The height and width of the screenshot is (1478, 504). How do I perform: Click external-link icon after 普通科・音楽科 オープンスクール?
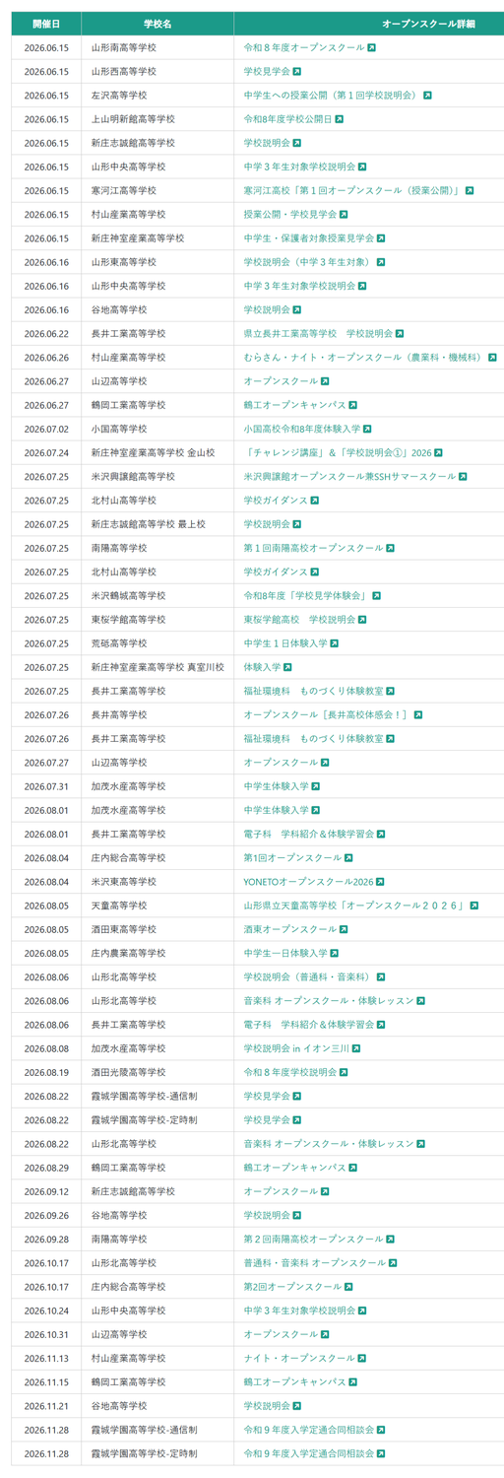(393, 1263)
